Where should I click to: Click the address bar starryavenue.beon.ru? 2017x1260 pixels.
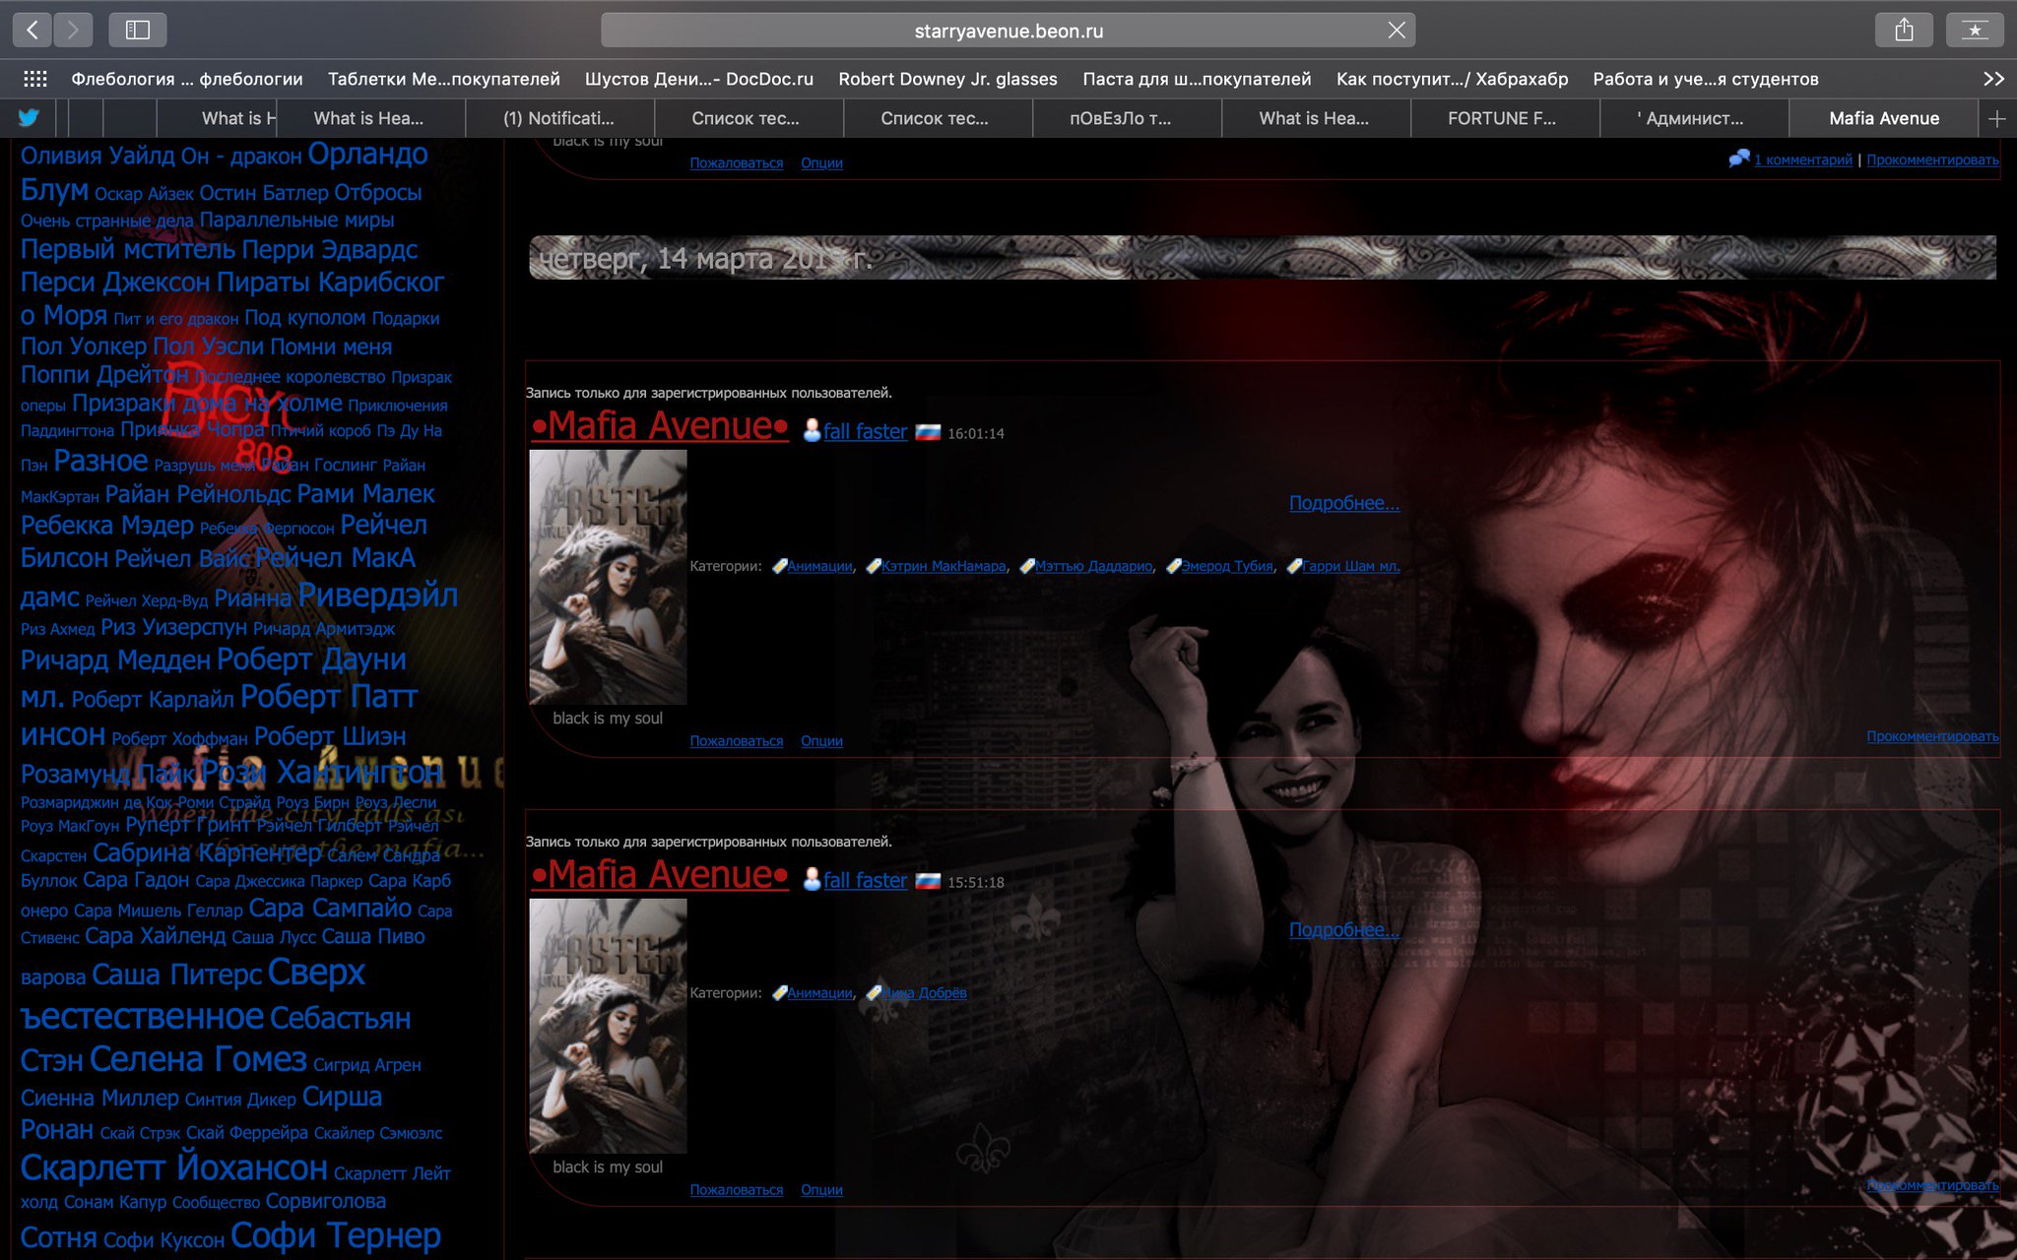[x=1008, y=31]
